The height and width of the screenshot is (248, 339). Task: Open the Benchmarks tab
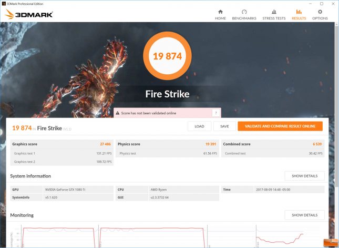[244, 15]
